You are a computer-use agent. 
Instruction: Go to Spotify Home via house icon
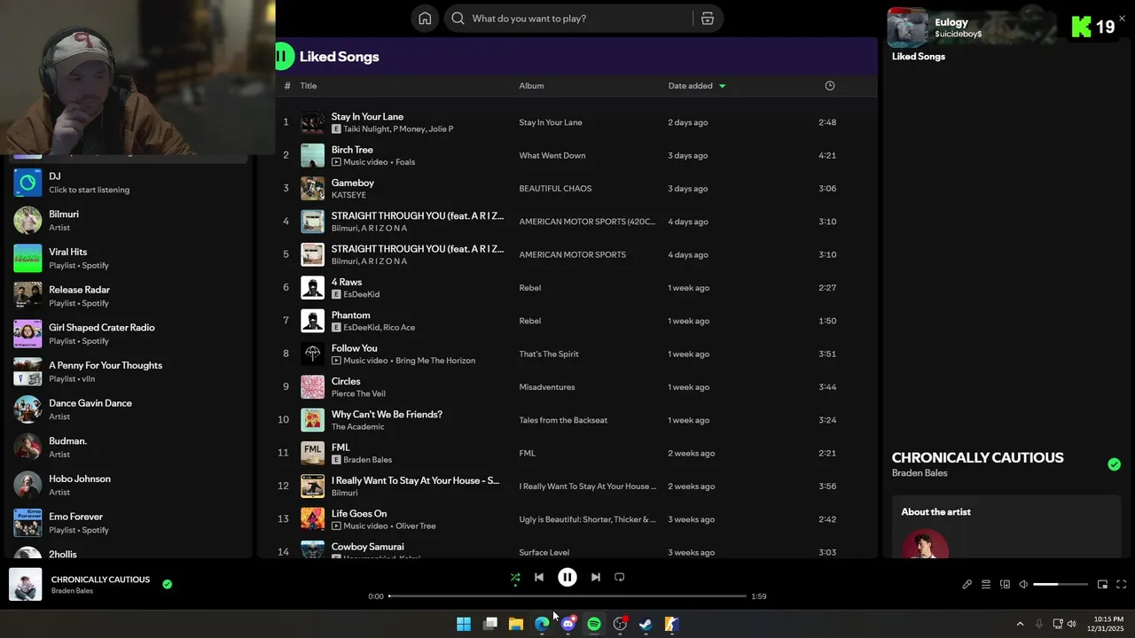tap(425, 19)
